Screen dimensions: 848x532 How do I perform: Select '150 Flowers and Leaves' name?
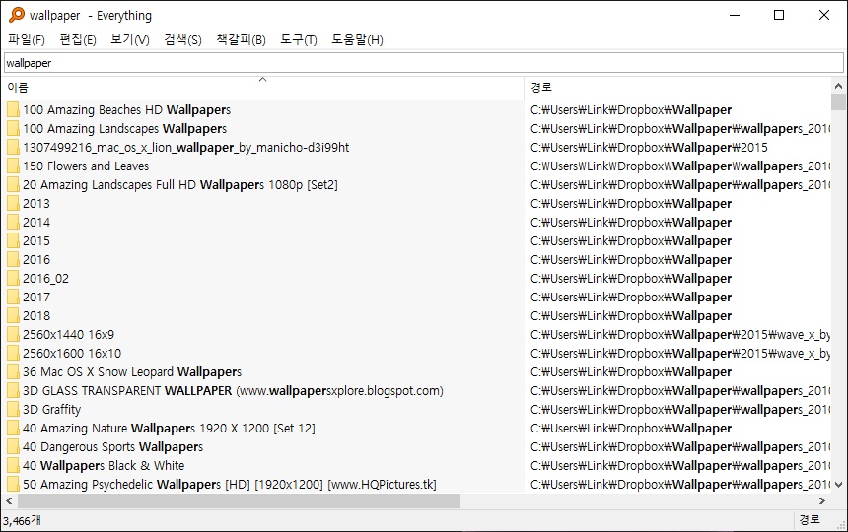point(86,166)
